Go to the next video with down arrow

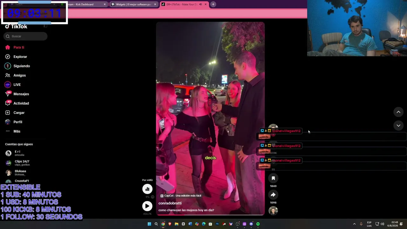(398, 126)
